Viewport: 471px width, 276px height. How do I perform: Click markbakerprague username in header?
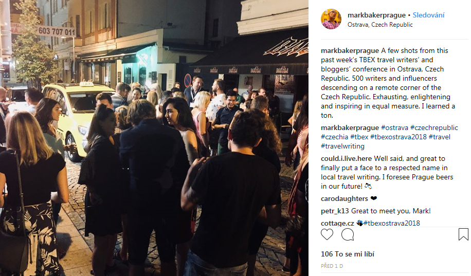coord(376,15)
